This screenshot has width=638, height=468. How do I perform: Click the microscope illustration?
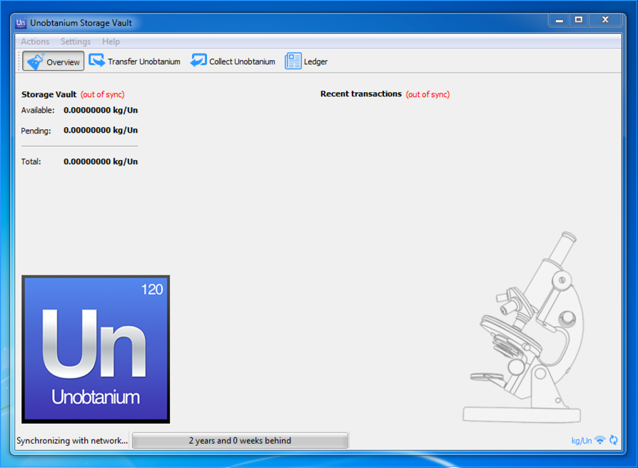pos(528,328)
